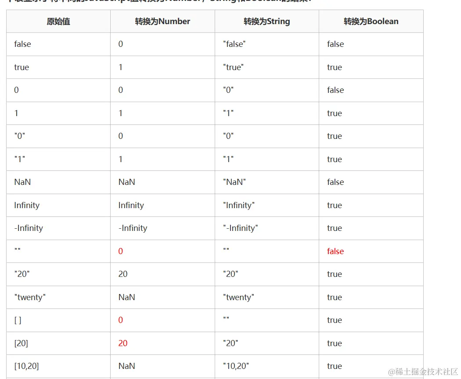Click the 稀土掘金技术社区 watermark
Image resolution: width=461 pixels, height=379 pixels.
click(x=423, y=372)
